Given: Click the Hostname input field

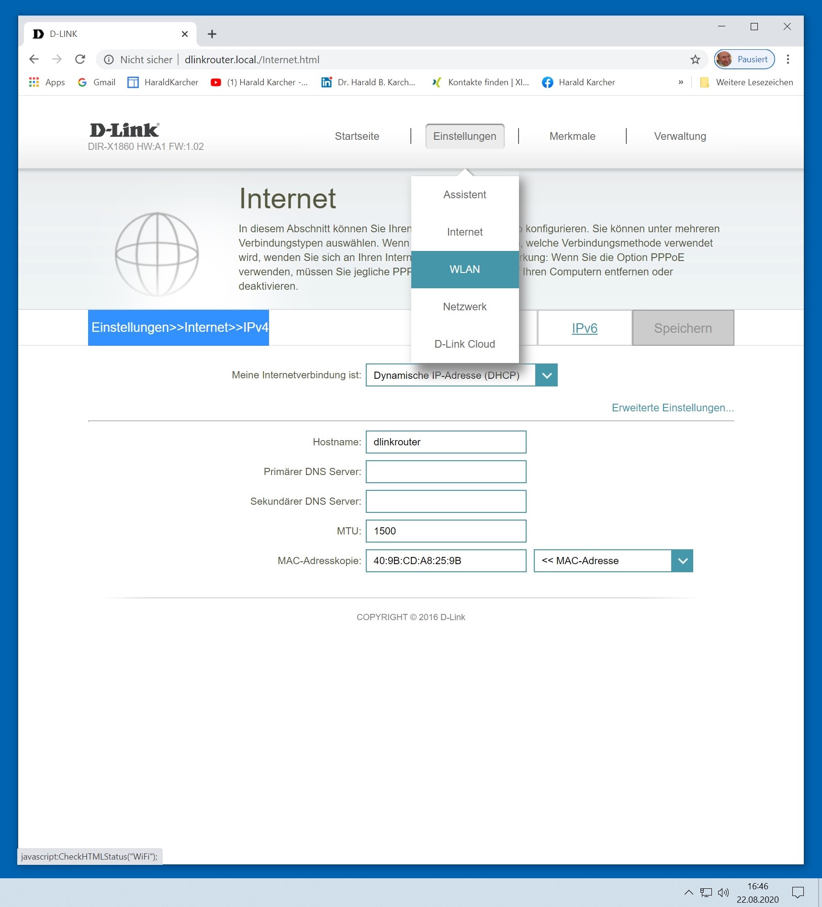Looking at the screenshot, I should (446, 442).
